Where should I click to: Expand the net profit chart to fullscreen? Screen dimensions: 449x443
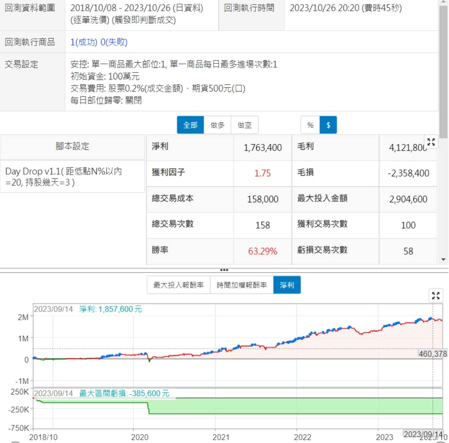coord(436,296)
